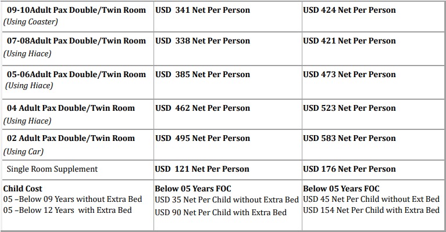Click the "USD 583 Net Per Person" price
Image resolution: width=446 pixels, height=232 pixels.
point(349,139)
